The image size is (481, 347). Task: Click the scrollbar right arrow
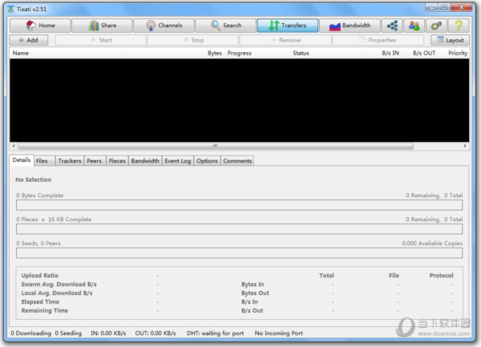pos(465,146)
